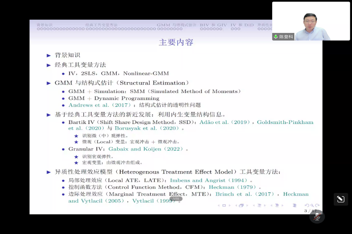Click the Beamer frame navigation stacked-pages icon
The height and width of the screenshot is (234, 352).
click(x=241, y=206)
